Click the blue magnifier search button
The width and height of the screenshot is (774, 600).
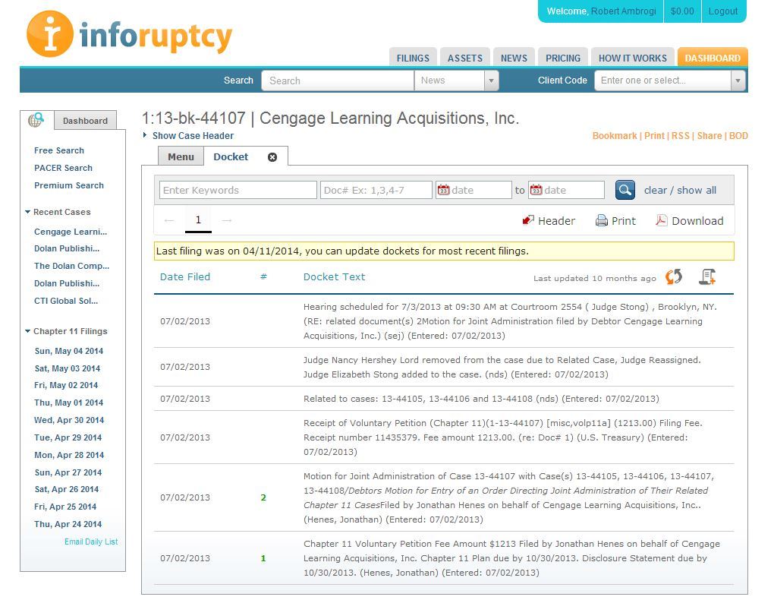coord(625,190)
